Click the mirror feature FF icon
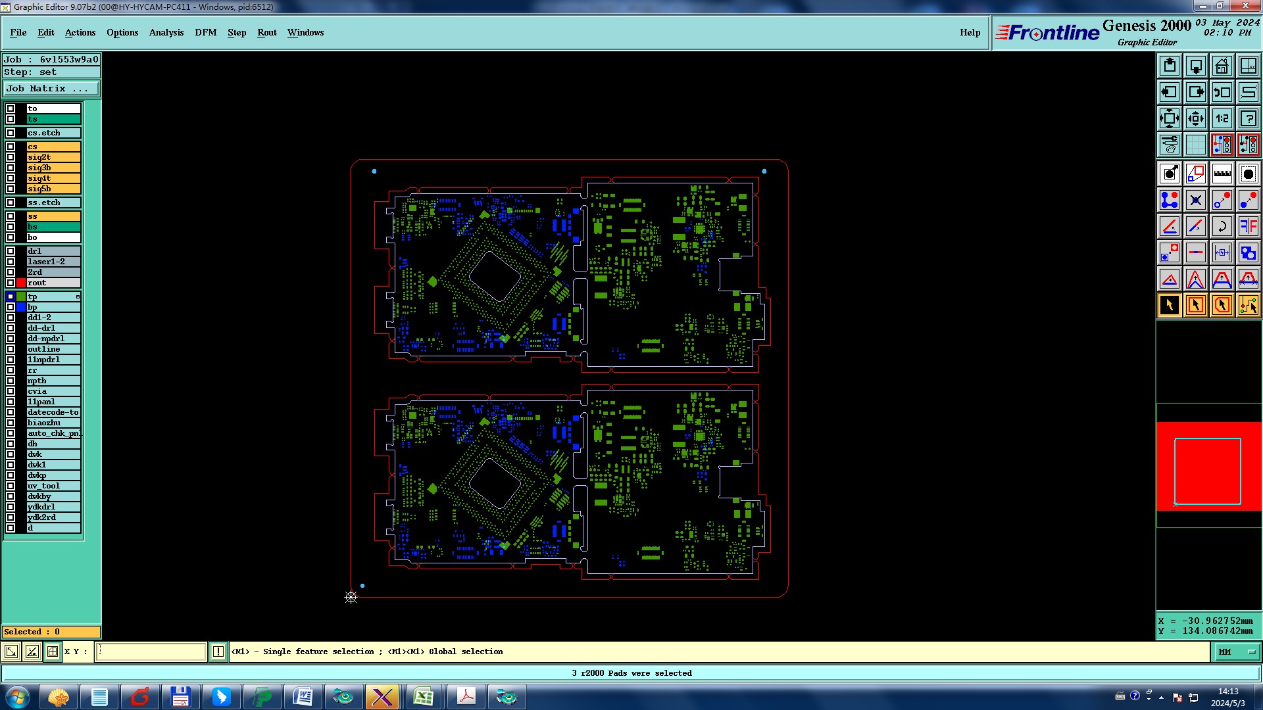Screen dimensions: 1263x710 click(x=1248, y=226)
